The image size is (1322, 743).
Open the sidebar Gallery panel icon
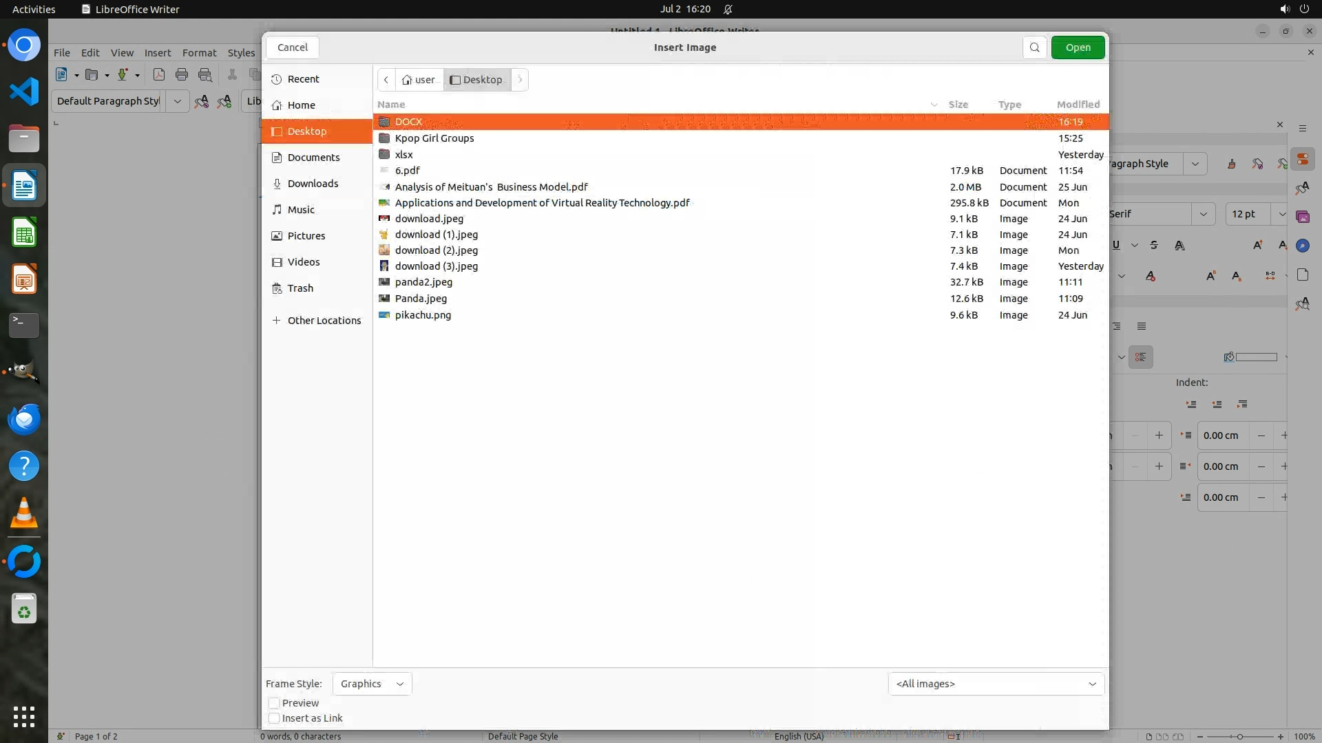[x=1302, y=217]
